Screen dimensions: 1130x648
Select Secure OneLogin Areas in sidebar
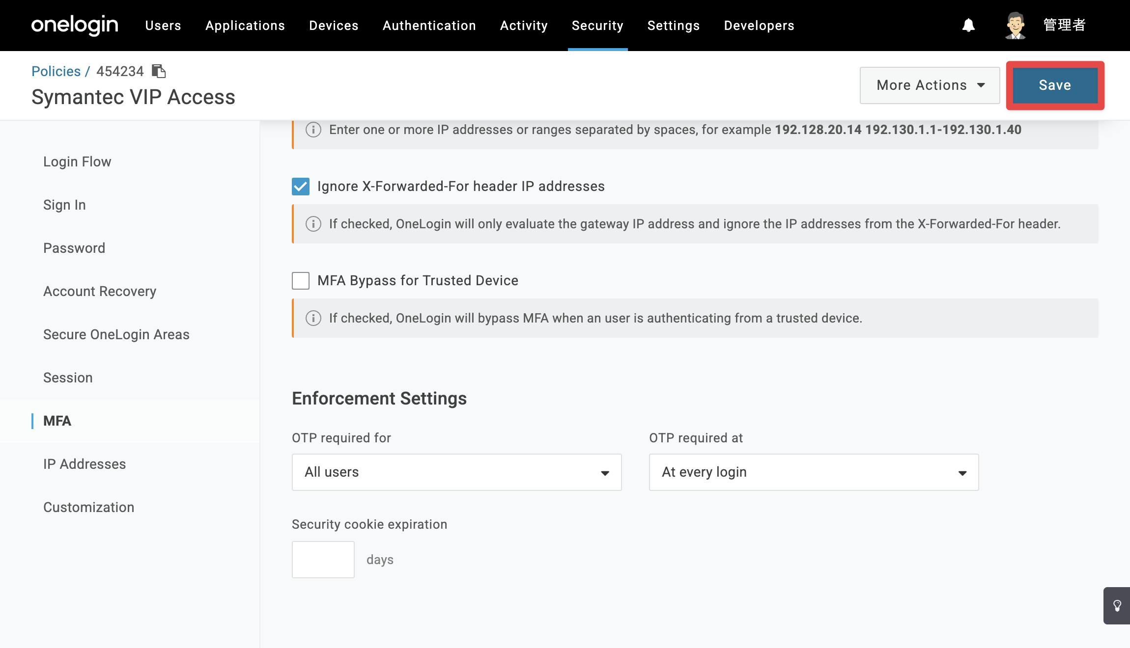116,334
